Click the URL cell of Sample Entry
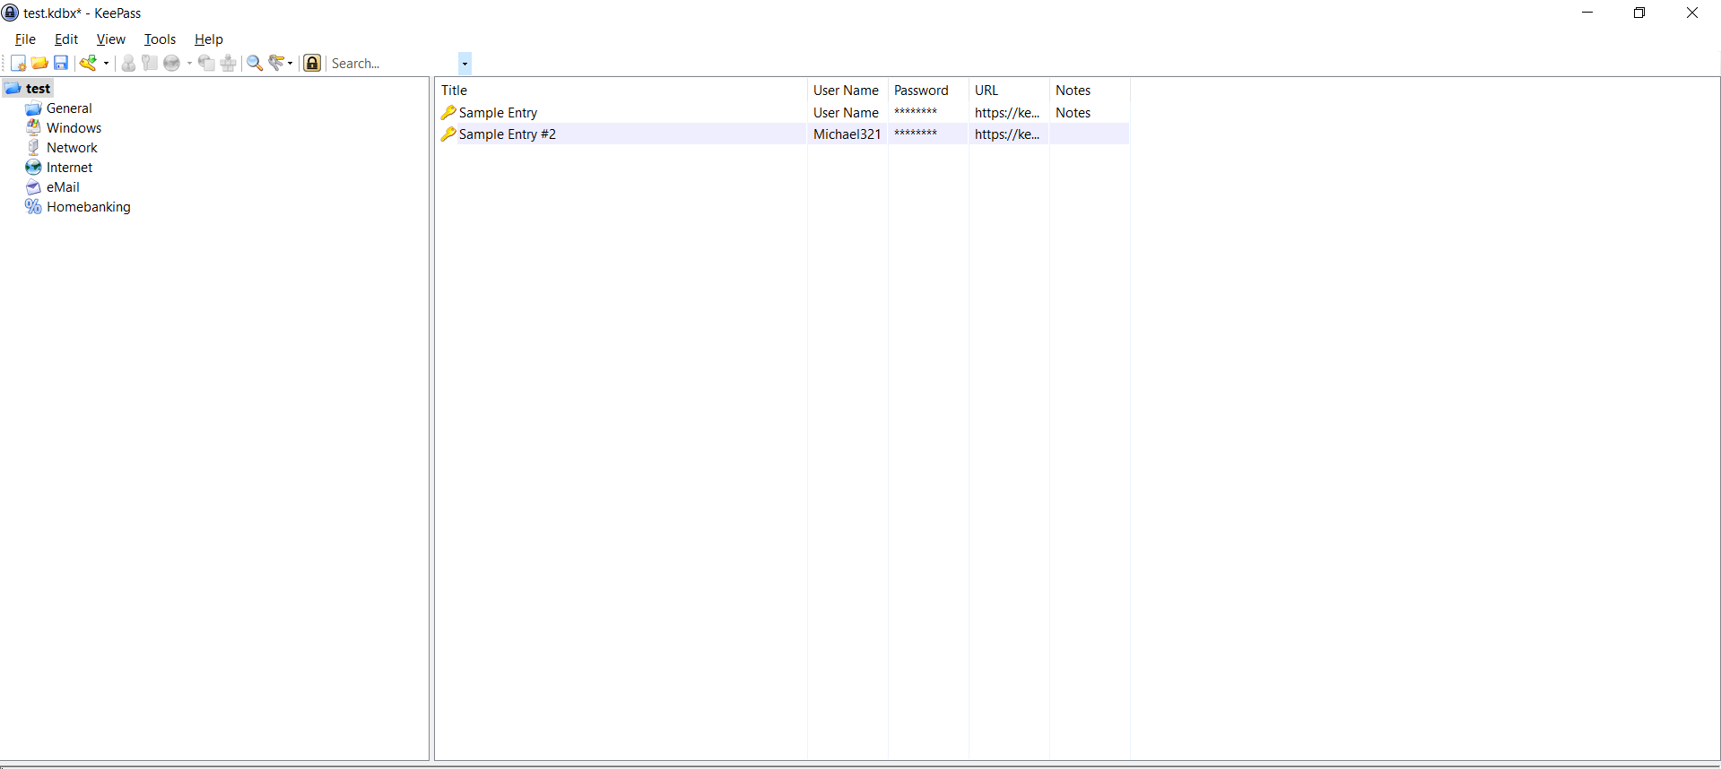1721x769 pixels. coord(1009,112)
